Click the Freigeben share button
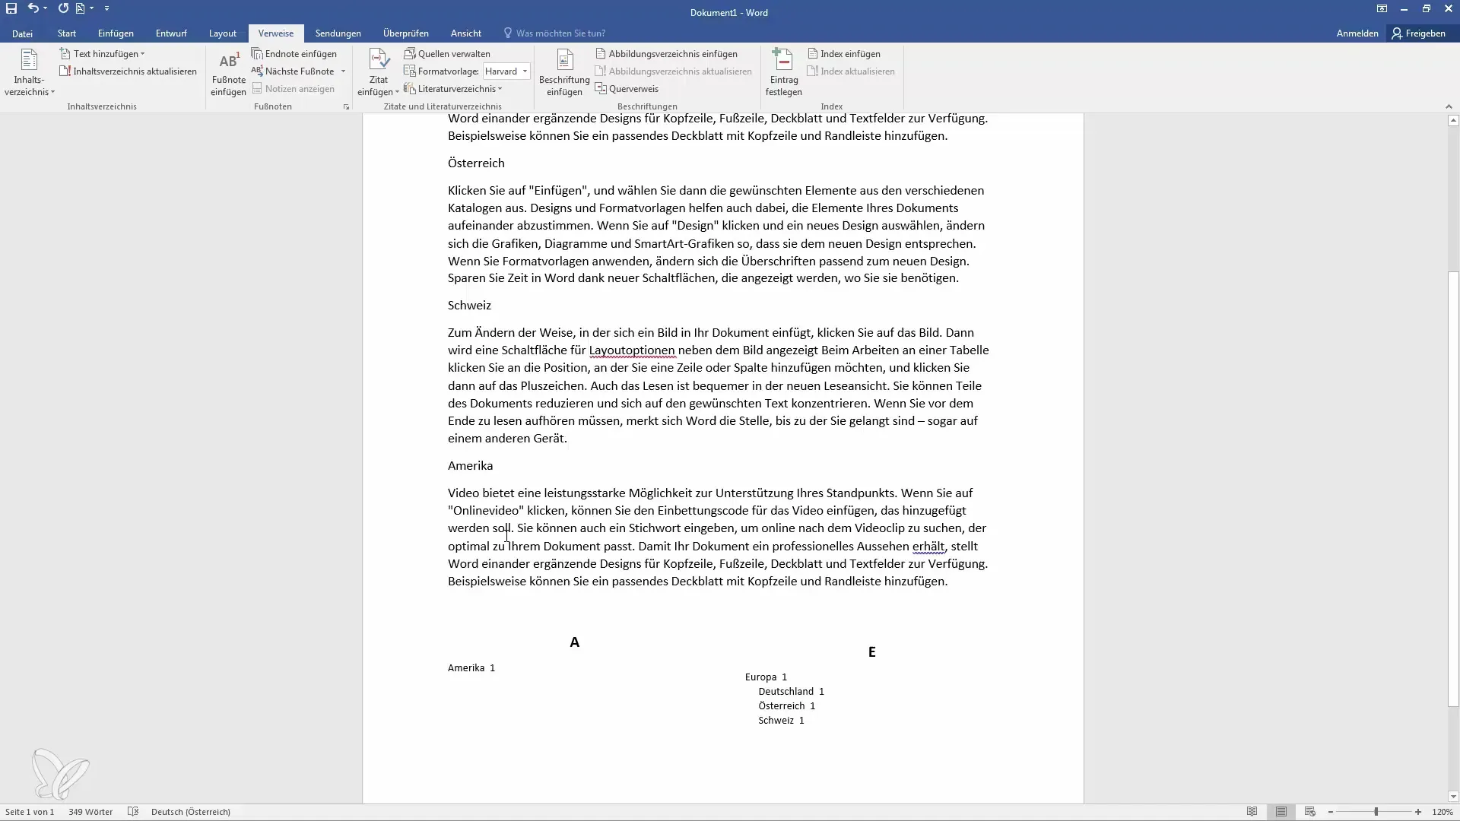 click(1418, 33)
